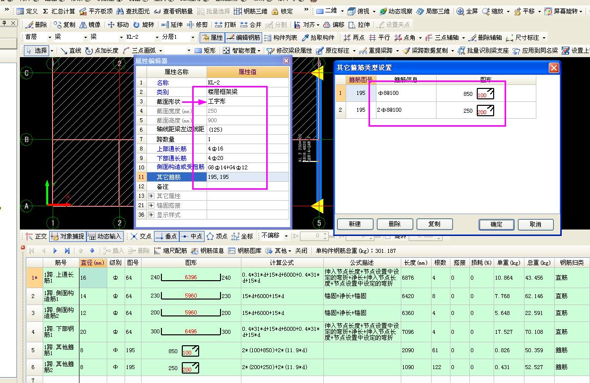The width and height of the screenshot is (590, 383).
Task: Click 重提梁跨 re-extract beam spans
Action: tap(376, 50)
